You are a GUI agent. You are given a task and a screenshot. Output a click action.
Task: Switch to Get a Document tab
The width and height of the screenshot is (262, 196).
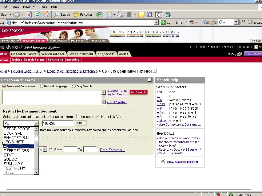81,54
